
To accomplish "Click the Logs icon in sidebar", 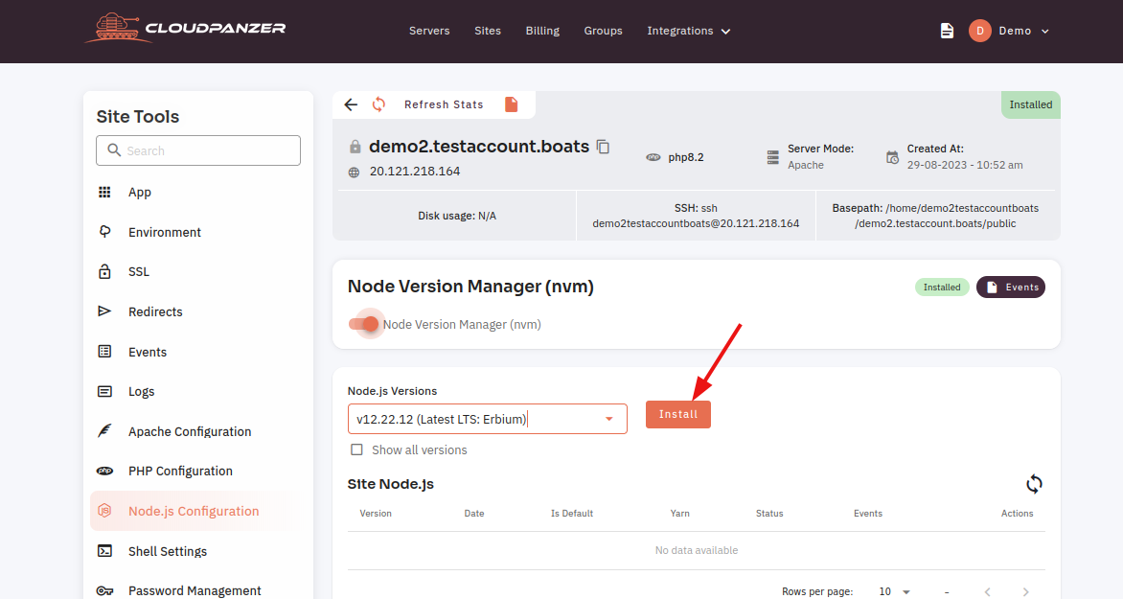I will pos(104,391).
